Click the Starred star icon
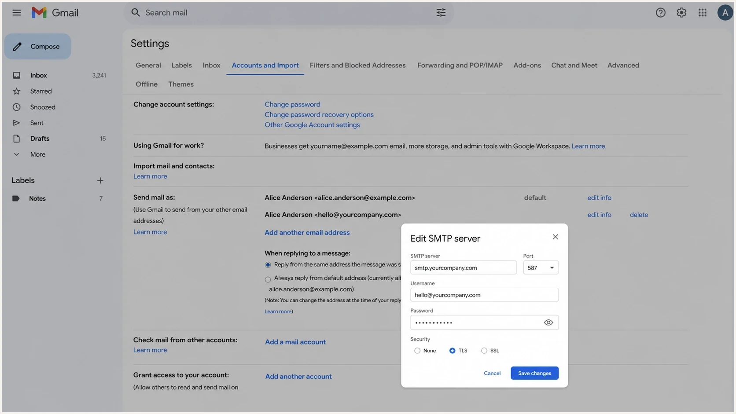 (x=16, y=92)
